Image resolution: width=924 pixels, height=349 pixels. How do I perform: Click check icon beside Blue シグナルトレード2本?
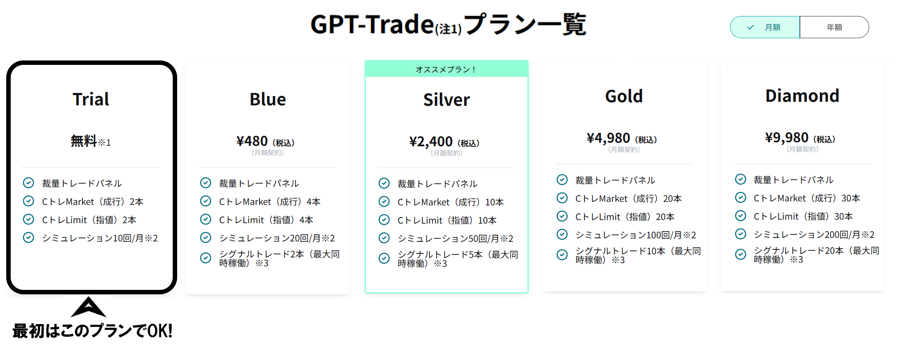[206, 258]
